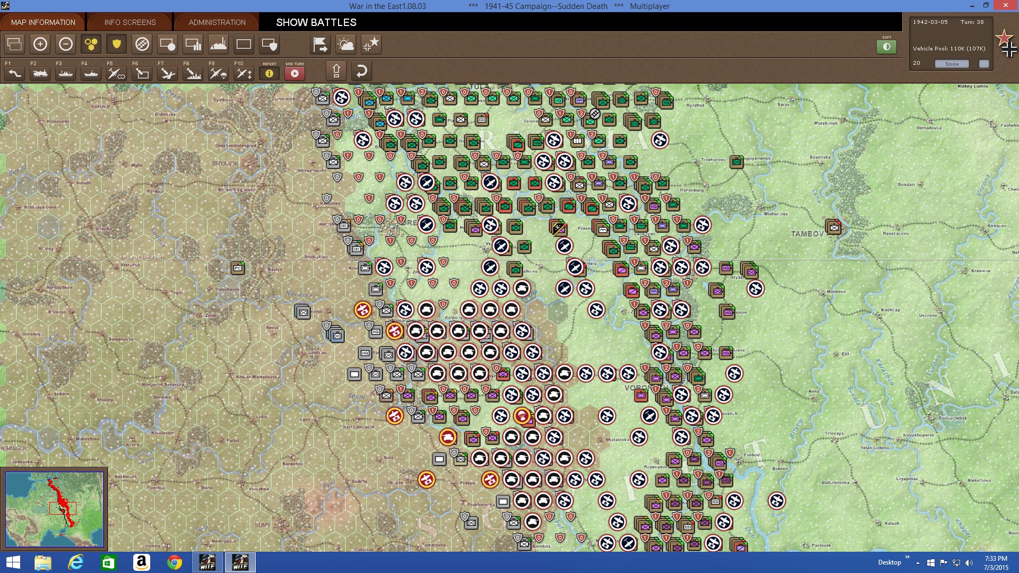Screen dimensions: 1019x573
Task: Click the SHOW BATTLES label
Action: pyautogui.click(x=316, y=22)
